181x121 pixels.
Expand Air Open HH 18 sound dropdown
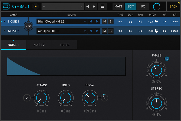[62, 31]
